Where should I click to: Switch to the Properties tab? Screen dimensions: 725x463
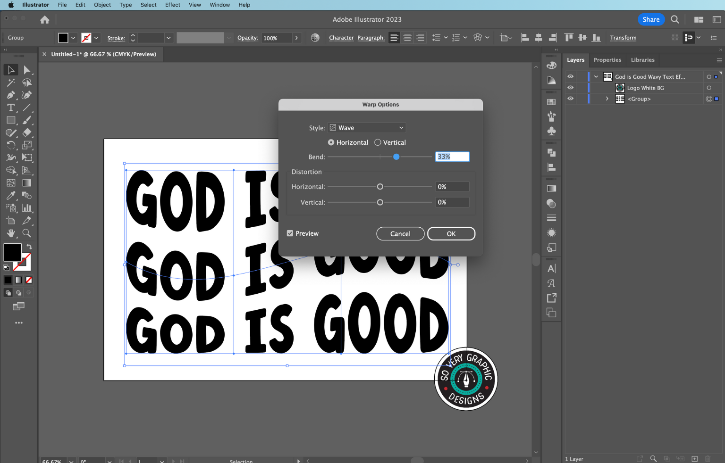tap(607, 60)
